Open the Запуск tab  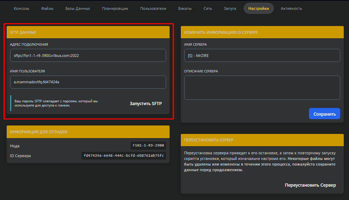coord(230,8)
